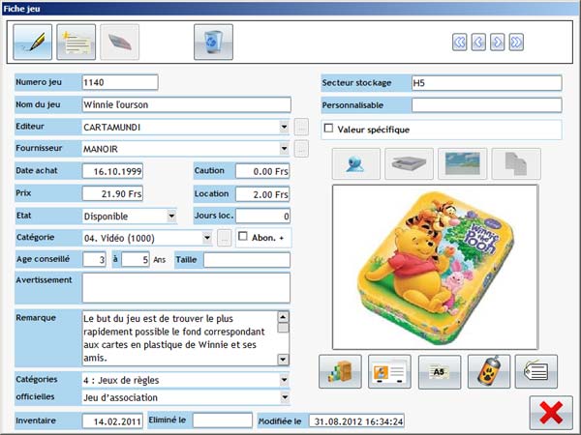581x435 pixels.
Task: Click inside the Remarque text area
Action: point(180,338)
